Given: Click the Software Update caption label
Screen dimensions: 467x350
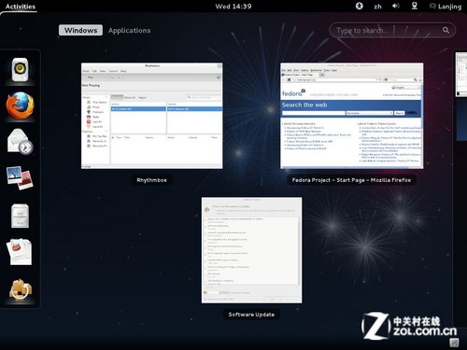Looking at the screenshot, I should click(x=251, y=315).
